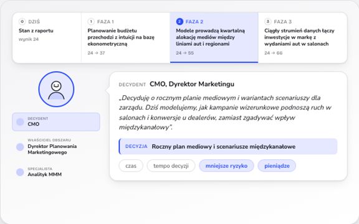Click the '24 → 37' score text
Image resolution: width=359 pixels, height=224 pixels.
point(96,53)
